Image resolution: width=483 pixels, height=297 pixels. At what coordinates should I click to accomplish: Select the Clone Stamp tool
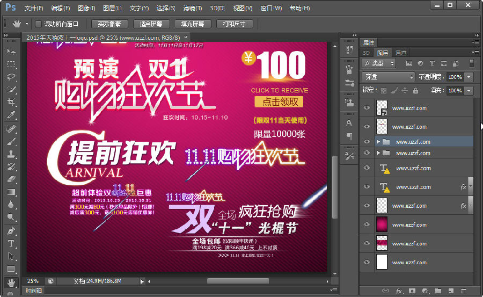pyautogui.click(x=11, y=154)
